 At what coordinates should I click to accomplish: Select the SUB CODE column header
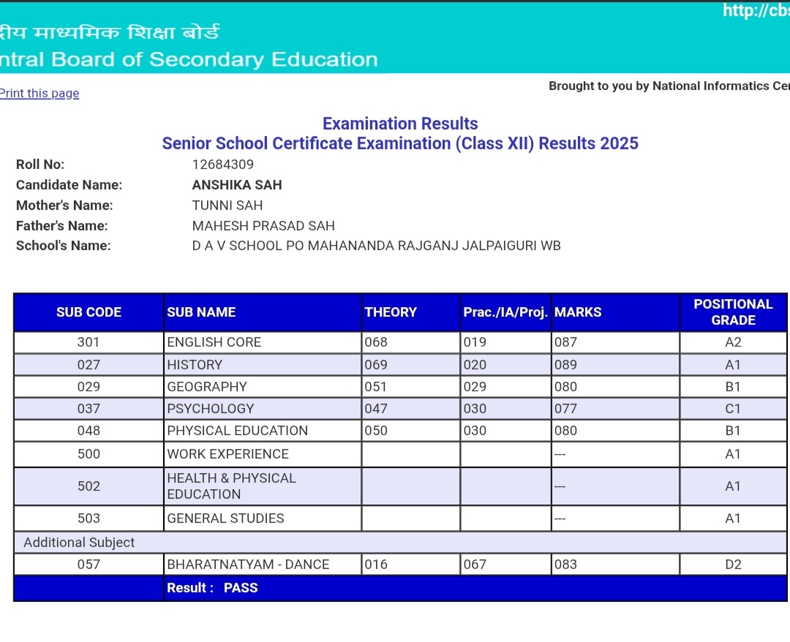click(x=89, y=312)
